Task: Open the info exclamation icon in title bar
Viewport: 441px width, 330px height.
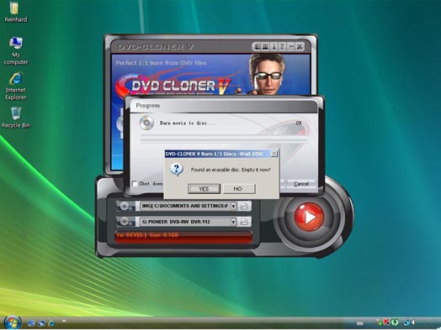Action: pos(274,46)
